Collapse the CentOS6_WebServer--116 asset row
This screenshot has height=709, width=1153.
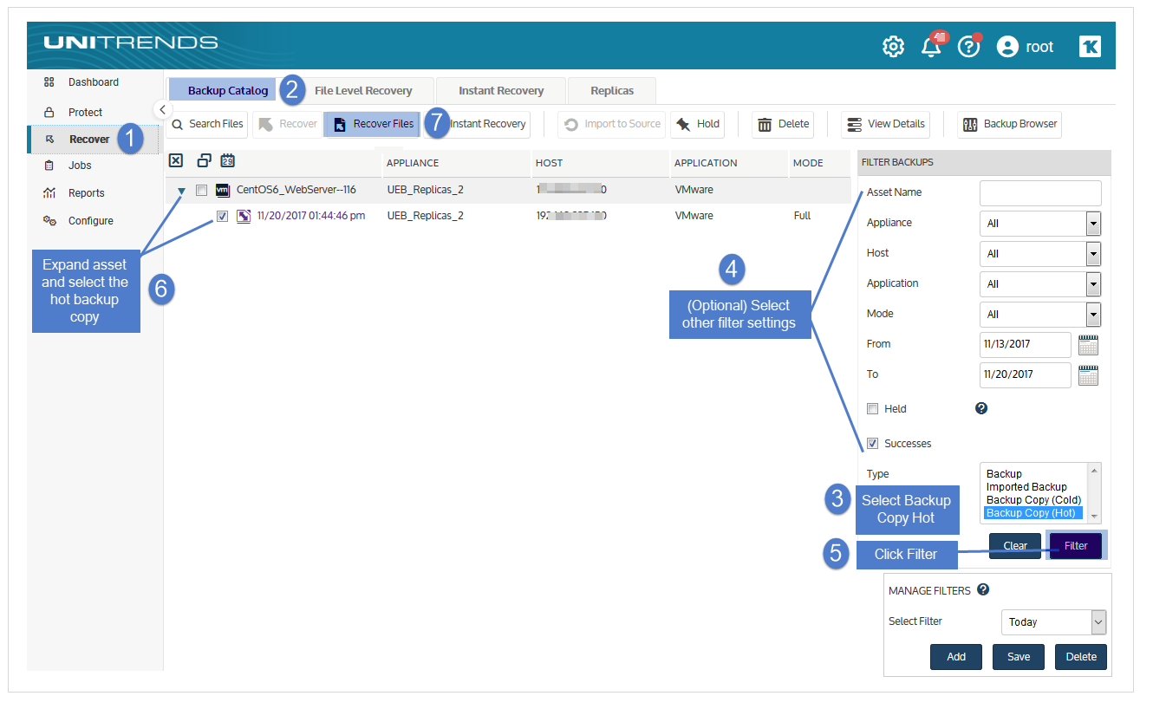(181, 191)
